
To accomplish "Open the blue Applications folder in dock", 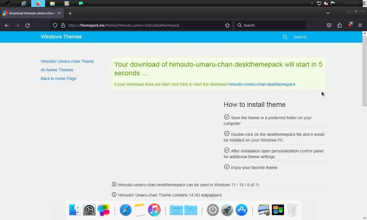I will click(191, 210).
